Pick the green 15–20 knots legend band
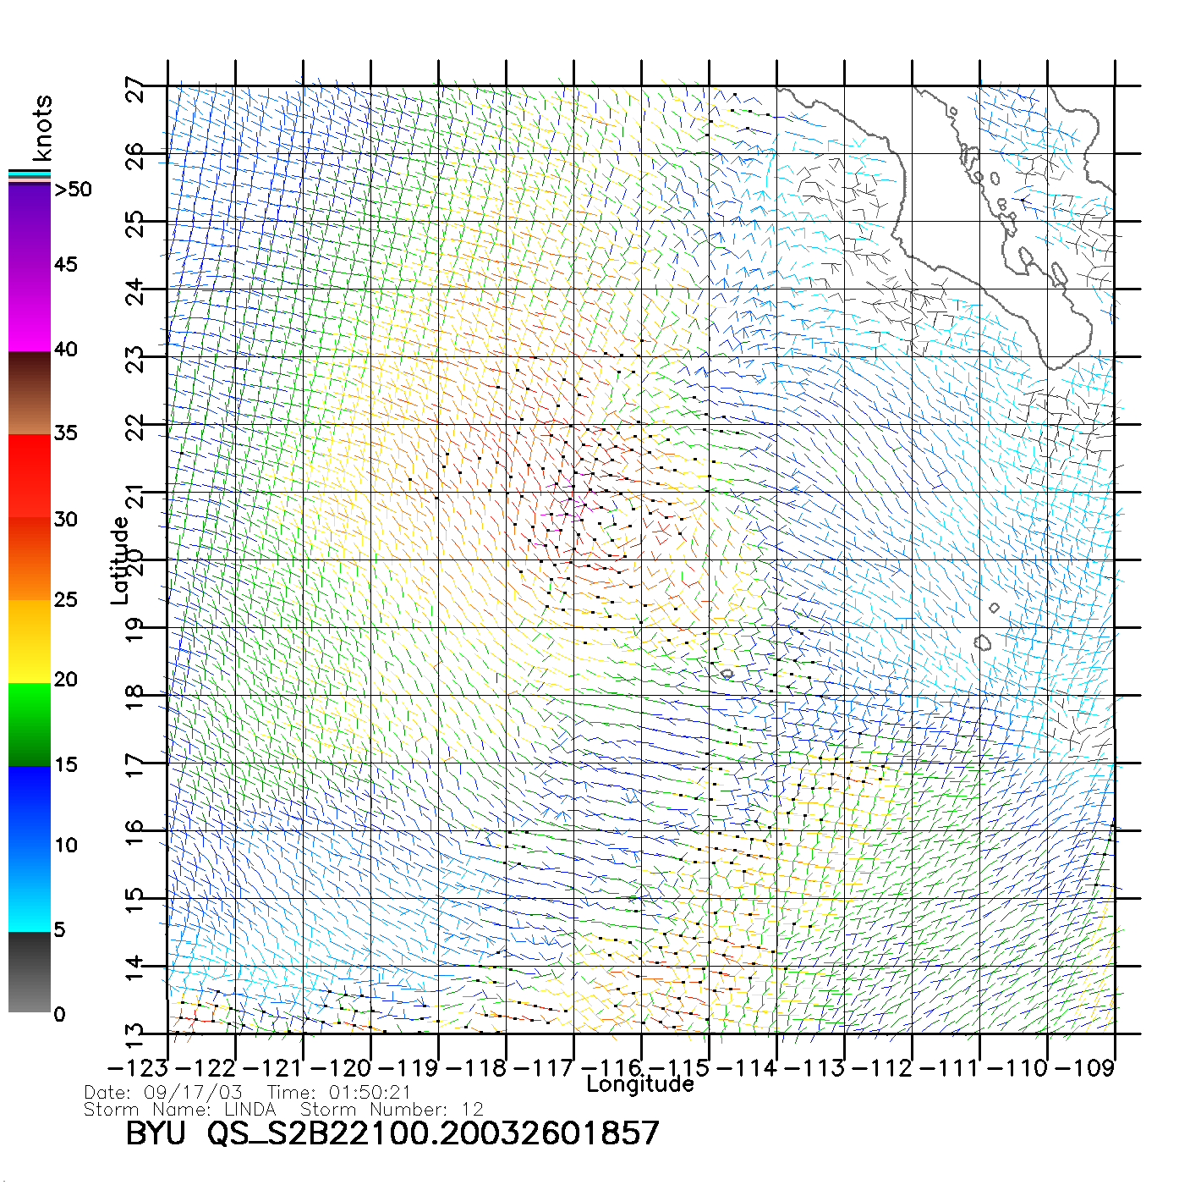This screenshot has height=1185, width=1201. click(30, 724)
